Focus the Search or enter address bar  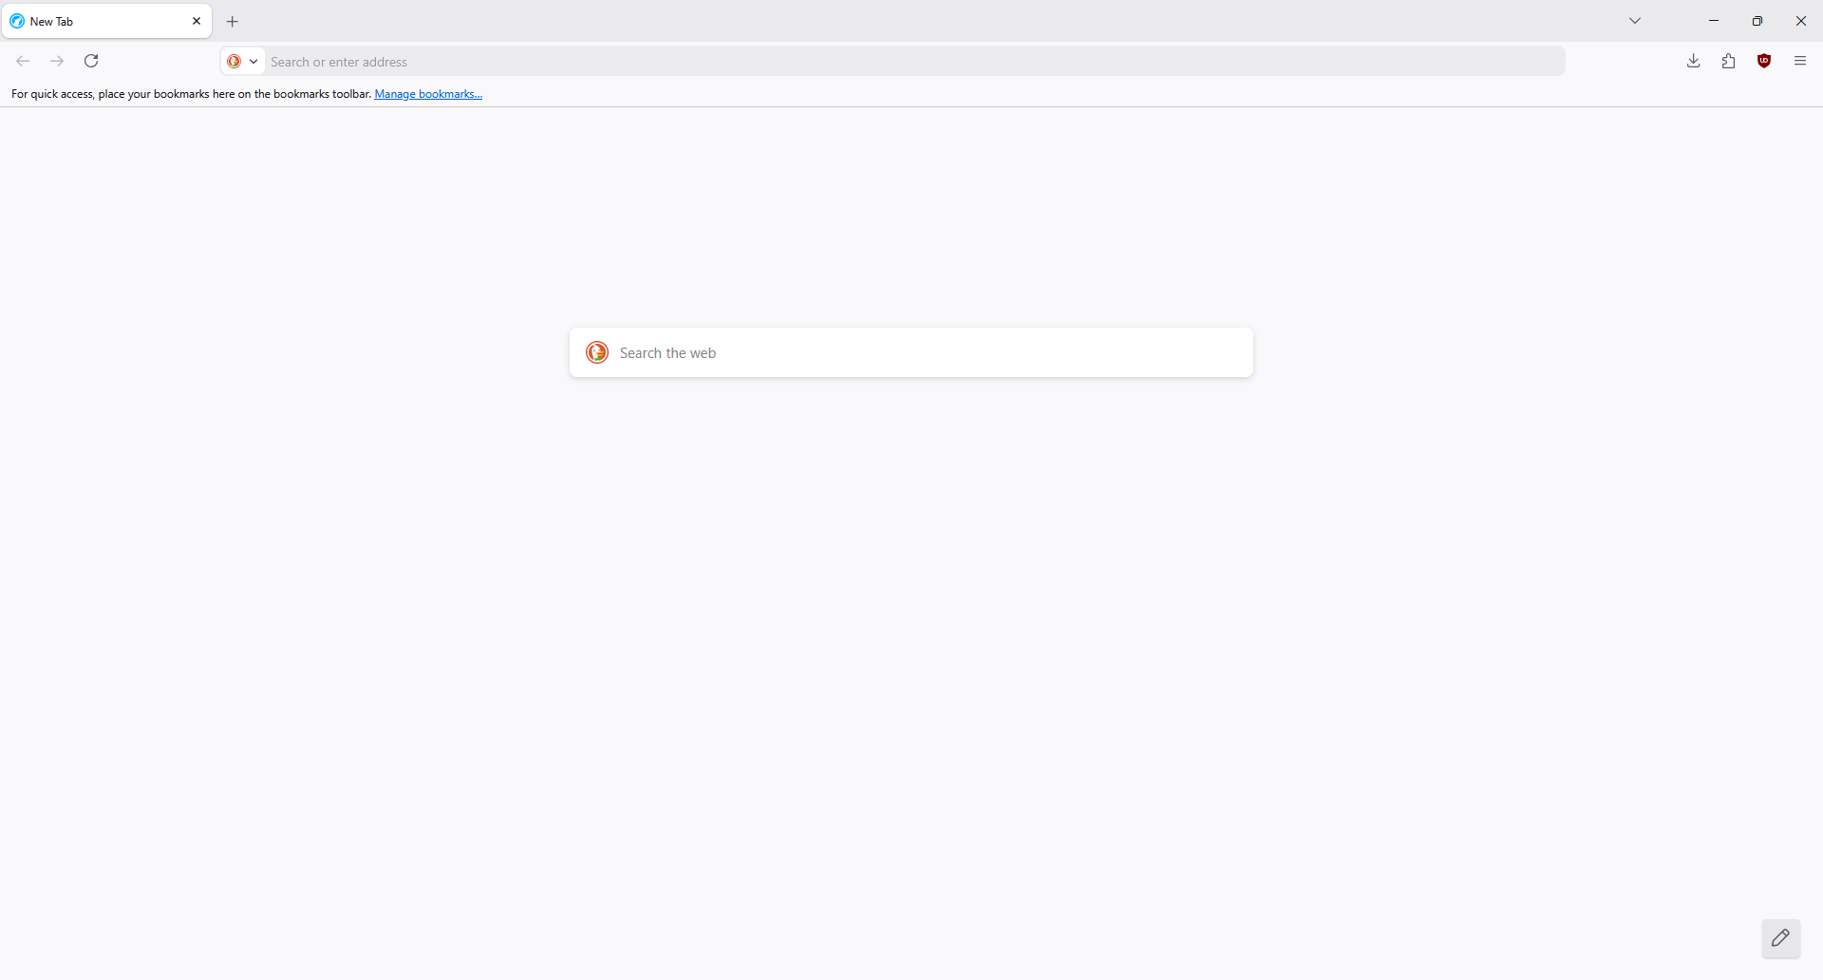click(911, 62)
